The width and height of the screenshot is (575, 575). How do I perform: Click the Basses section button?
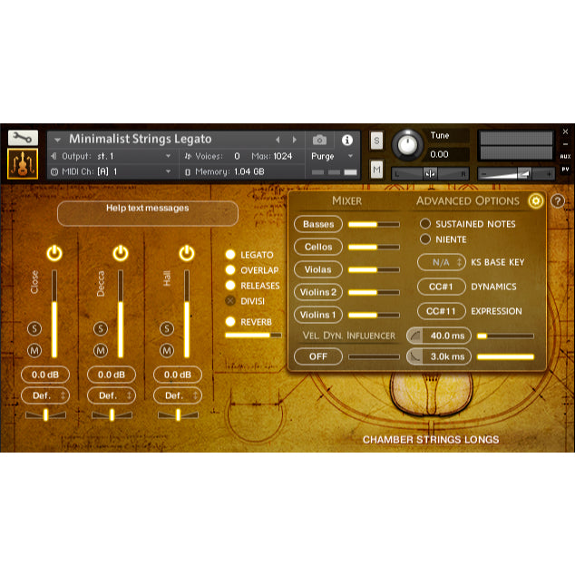(318, 224)
